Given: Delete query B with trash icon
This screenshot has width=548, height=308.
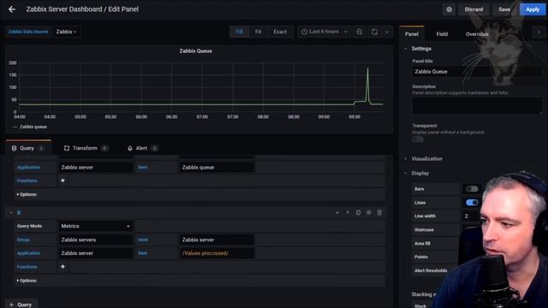Looking at the screenshot, I should pyautogui.click(x=379, y=212).
